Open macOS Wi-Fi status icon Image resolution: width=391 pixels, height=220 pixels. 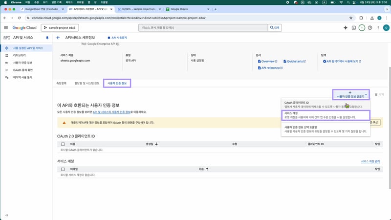[x=341, y=2]
